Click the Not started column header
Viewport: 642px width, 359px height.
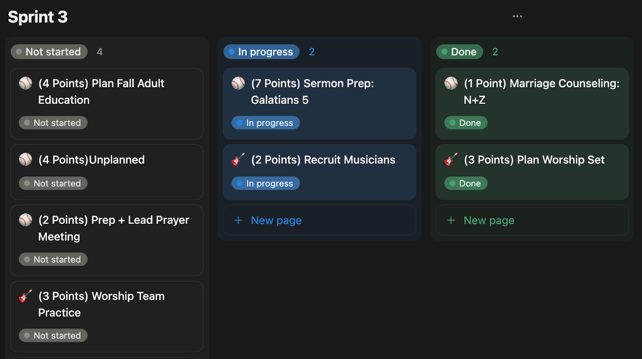tap(49, 52)
